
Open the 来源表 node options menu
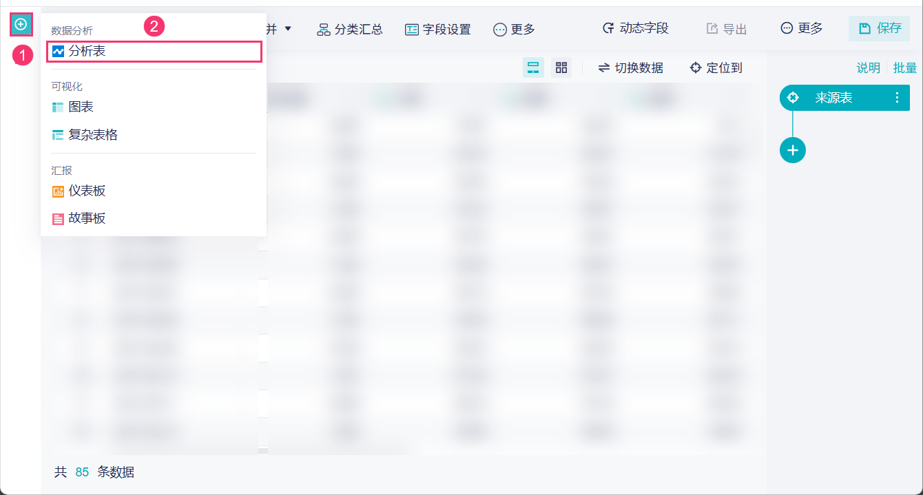tap(897, 98)
